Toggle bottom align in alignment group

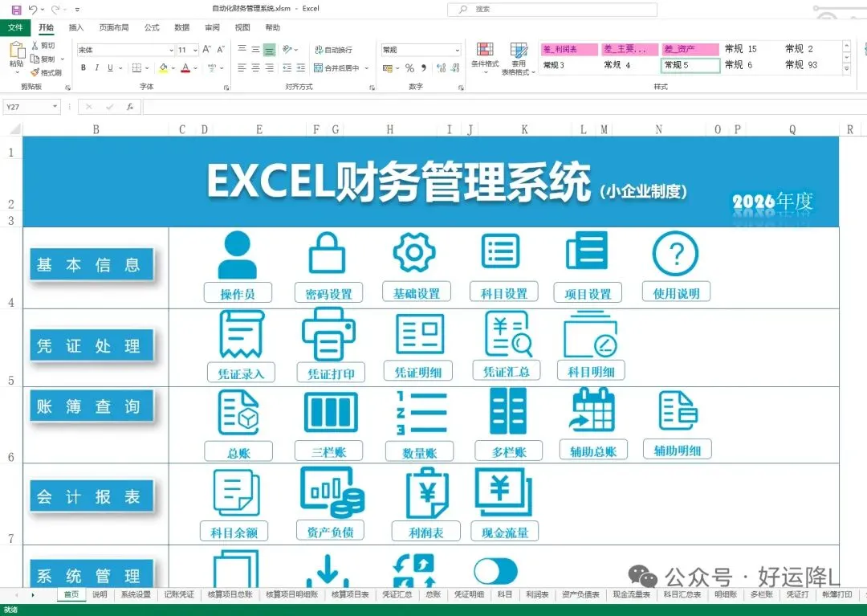[269, 50]
